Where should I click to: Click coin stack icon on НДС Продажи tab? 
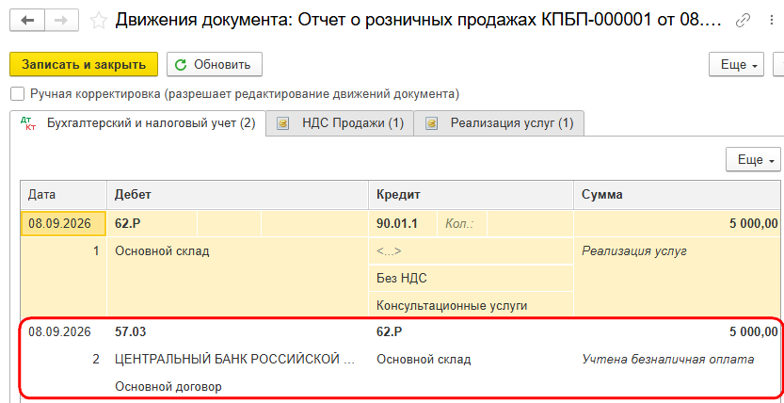pyautogui.click(x=283, y=123)
